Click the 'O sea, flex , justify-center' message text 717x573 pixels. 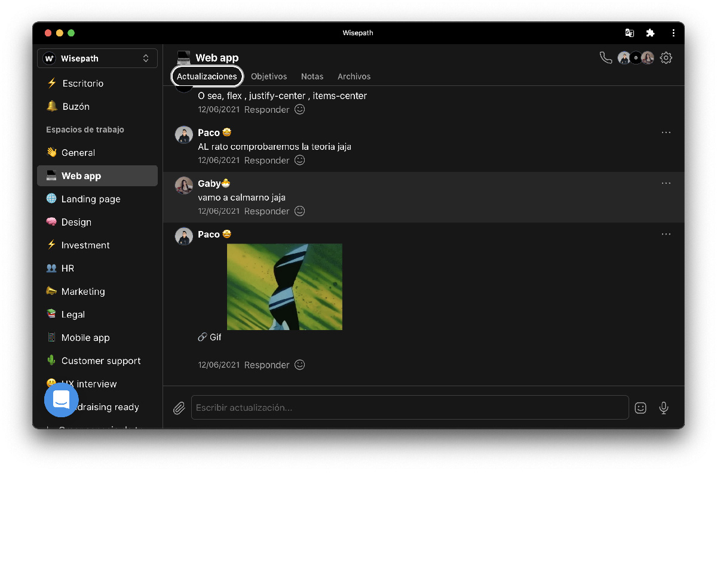pos(283,95)
